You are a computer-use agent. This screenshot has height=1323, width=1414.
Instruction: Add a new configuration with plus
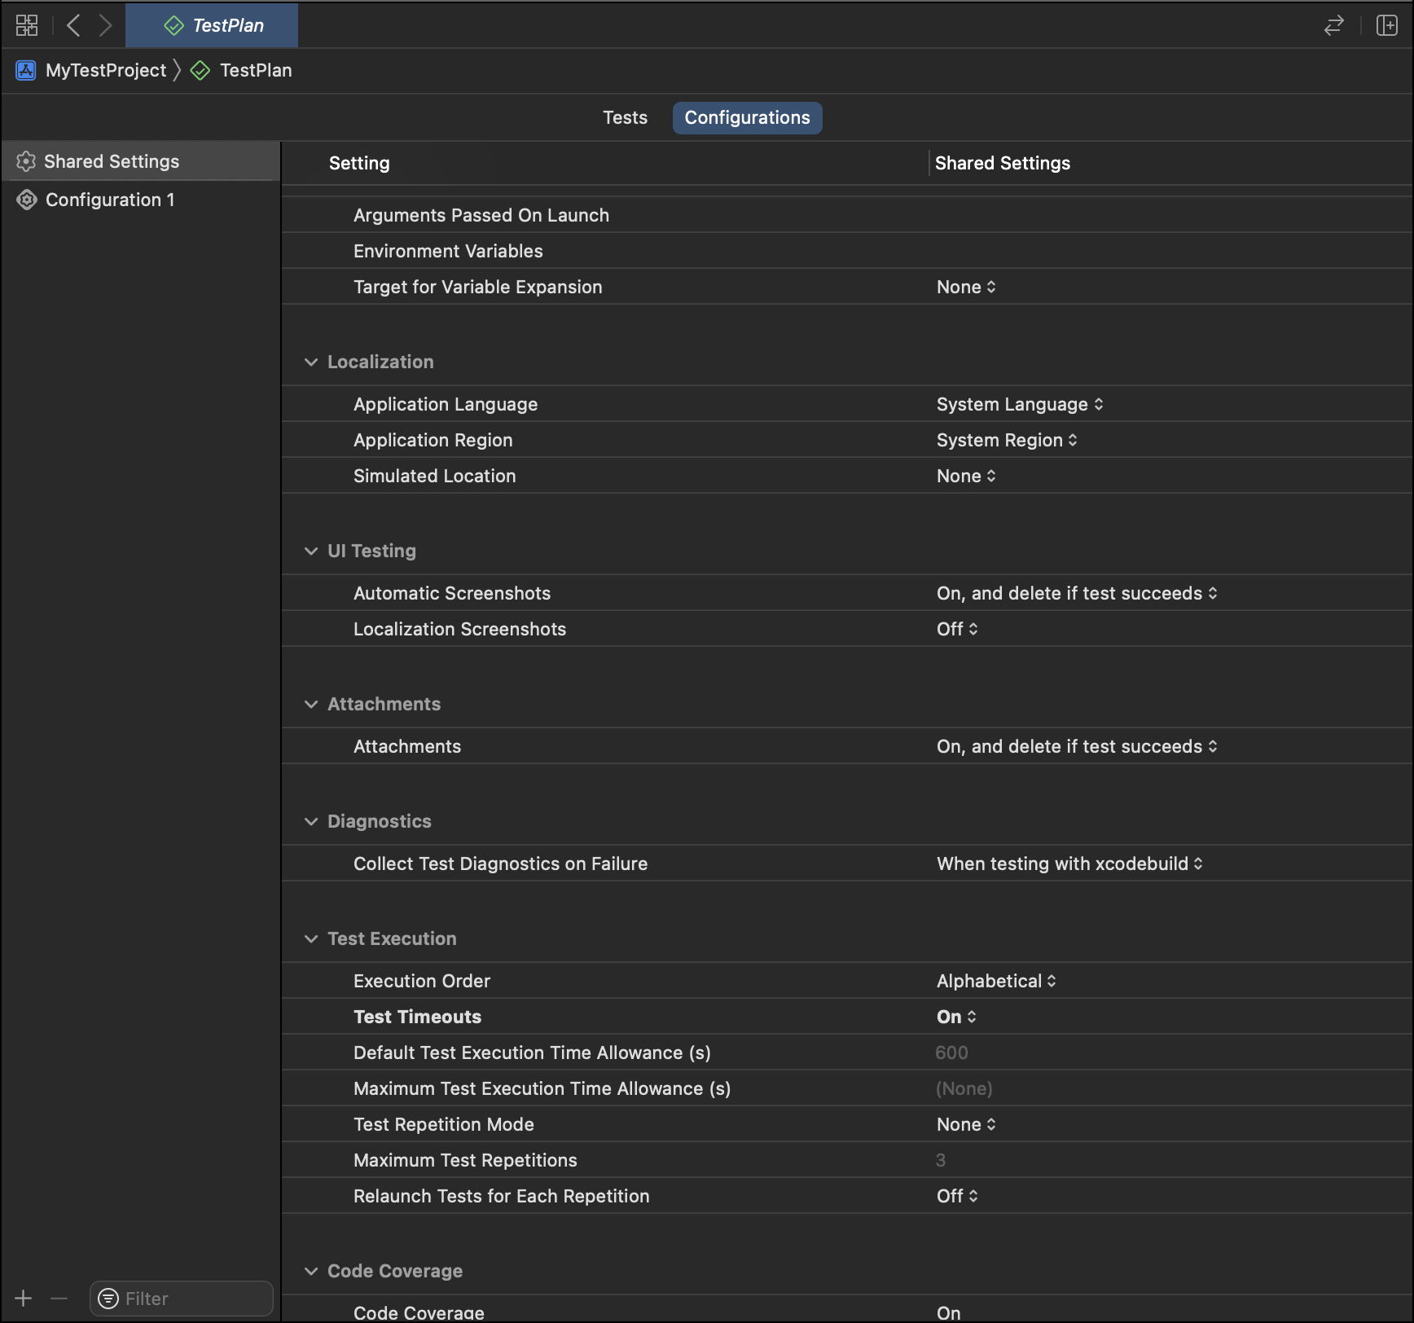click(x=24, y=1298)
